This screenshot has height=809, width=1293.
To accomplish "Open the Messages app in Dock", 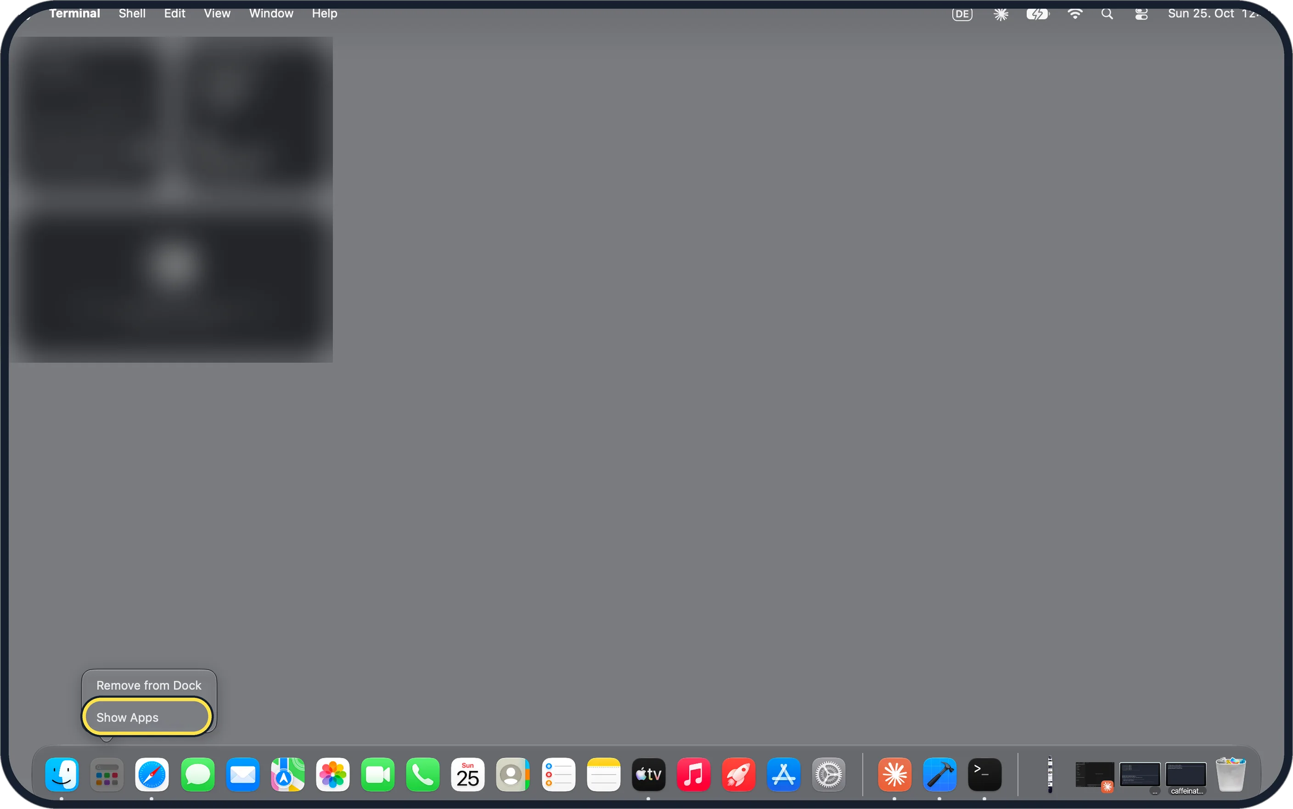I will click(x=197, y=774).
